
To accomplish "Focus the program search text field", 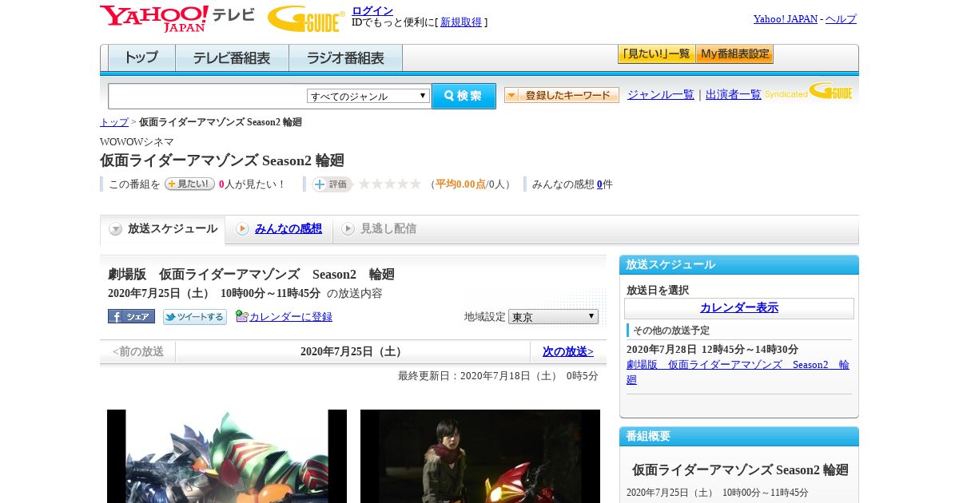I will pyautogui.click(x=208, y=96).
